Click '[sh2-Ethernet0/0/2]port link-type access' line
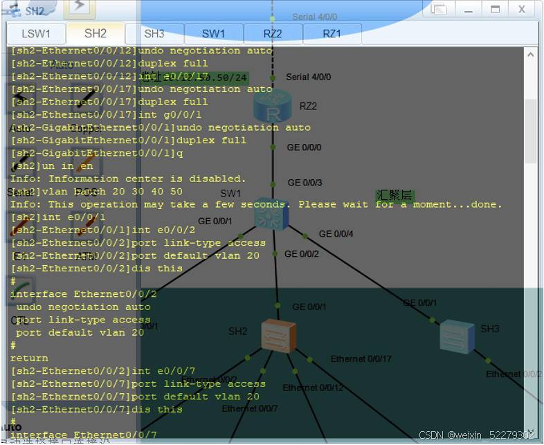The width and height of the screenshot is (544, 445). coord(138,243)
